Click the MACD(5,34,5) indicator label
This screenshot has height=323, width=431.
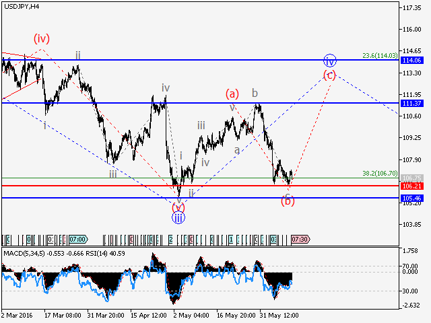(24, 253)
